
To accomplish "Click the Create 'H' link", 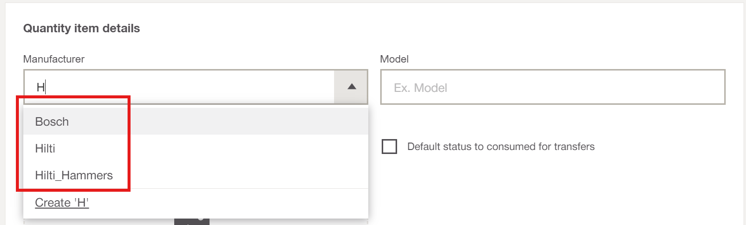I will [x=62, y=203].
